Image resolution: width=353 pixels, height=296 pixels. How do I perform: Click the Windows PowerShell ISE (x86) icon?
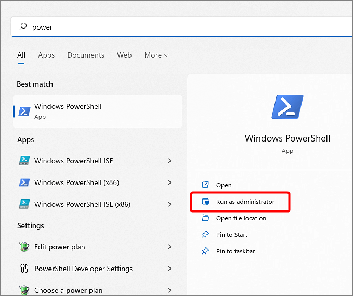(24, 204)
